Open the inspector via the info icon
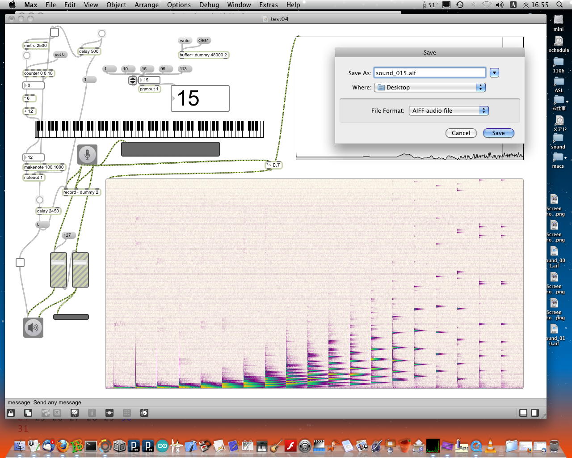572x458 pixels. (x=92, y=413)
